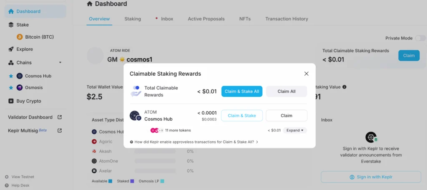Click the Staking Value info icon
Screen dimensions: 427x190
click(x=344, y=87)
